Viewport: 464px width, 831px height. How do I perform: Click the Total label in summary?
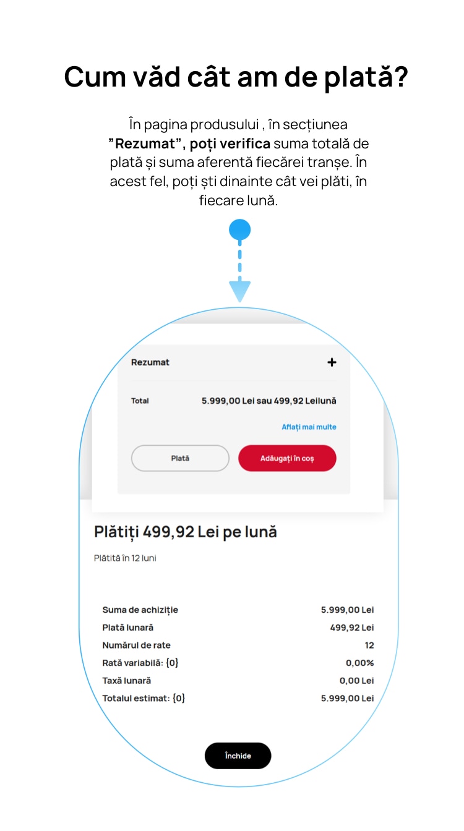pyautogui.click(x=140, y=401)
